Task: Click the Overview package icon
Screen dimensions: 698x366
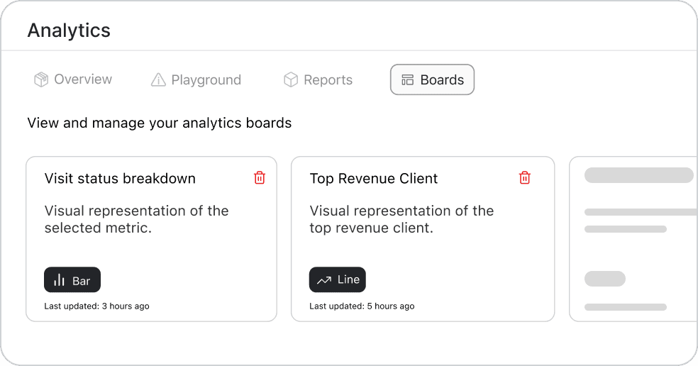Action: (41, 79)
